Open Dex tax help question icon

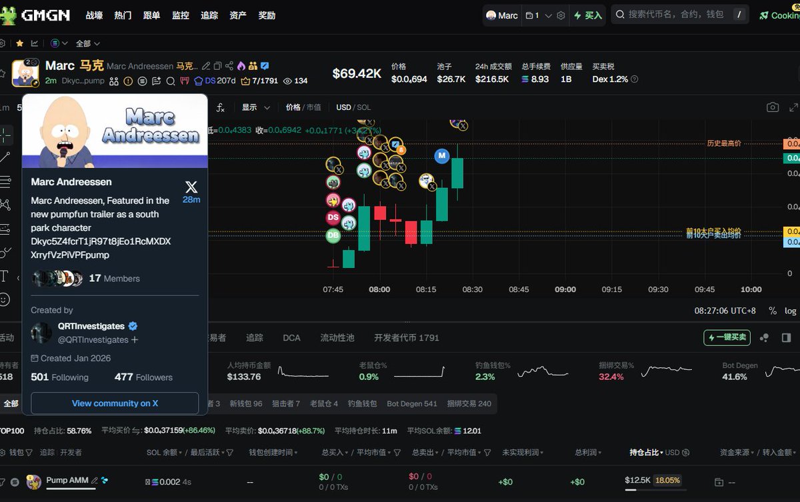[x=634, y=79]
